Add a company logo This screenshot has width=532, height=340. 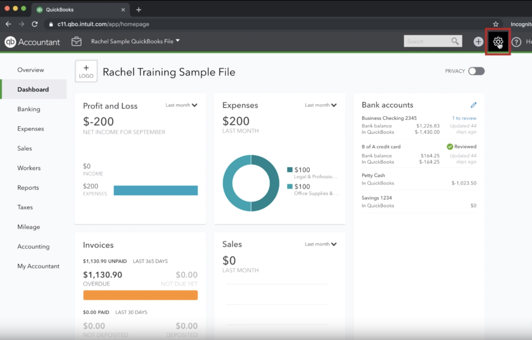(86, 71)
